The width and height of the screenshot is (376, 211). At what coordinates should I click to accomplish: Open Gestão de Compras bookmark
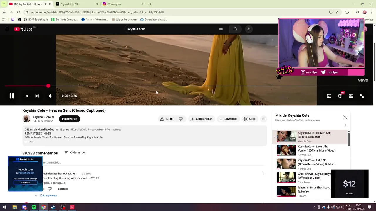(65, 20)
